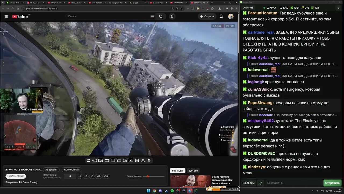This screenshot has width=344, height=194.
Task: Adjust the Громк. алерта volume slider
Action: coord(154,176)
